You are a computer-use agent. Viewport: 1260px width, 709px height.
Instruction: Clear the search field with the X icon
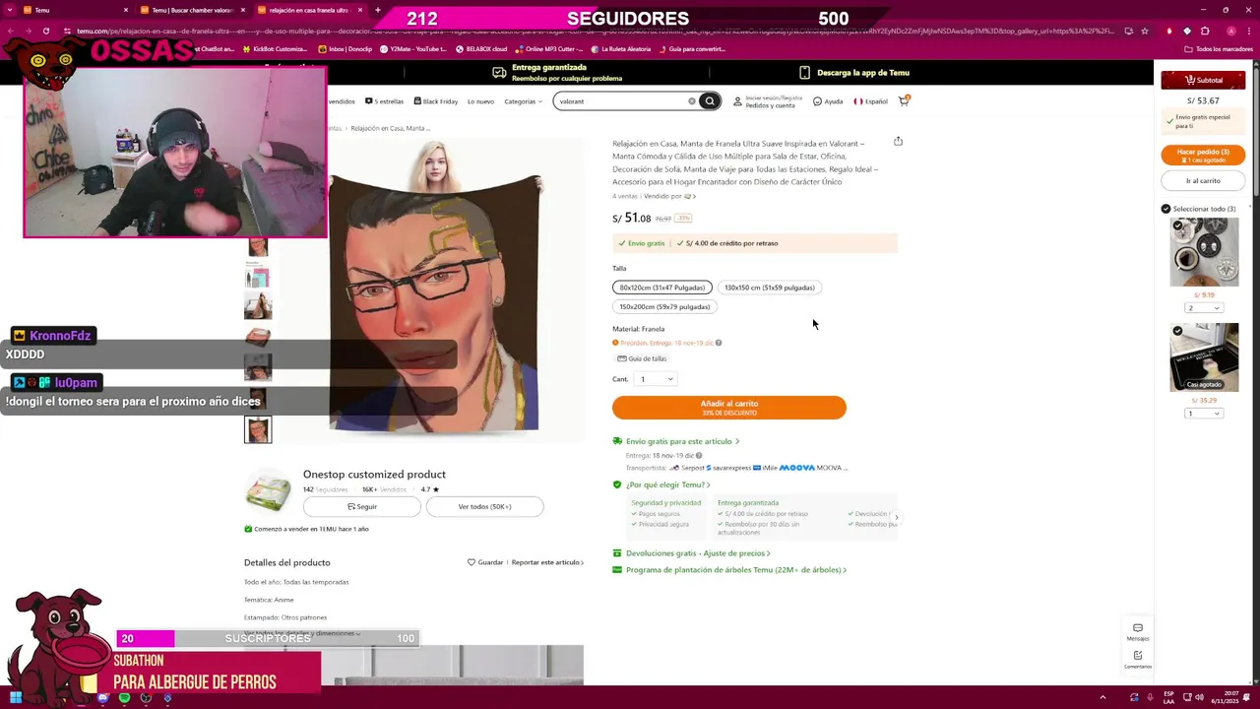point(692,100)
